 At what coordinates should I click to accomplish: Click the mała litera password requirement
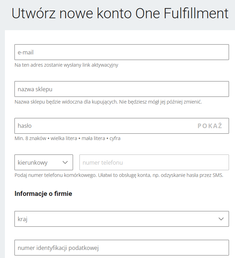click(93, 138)
